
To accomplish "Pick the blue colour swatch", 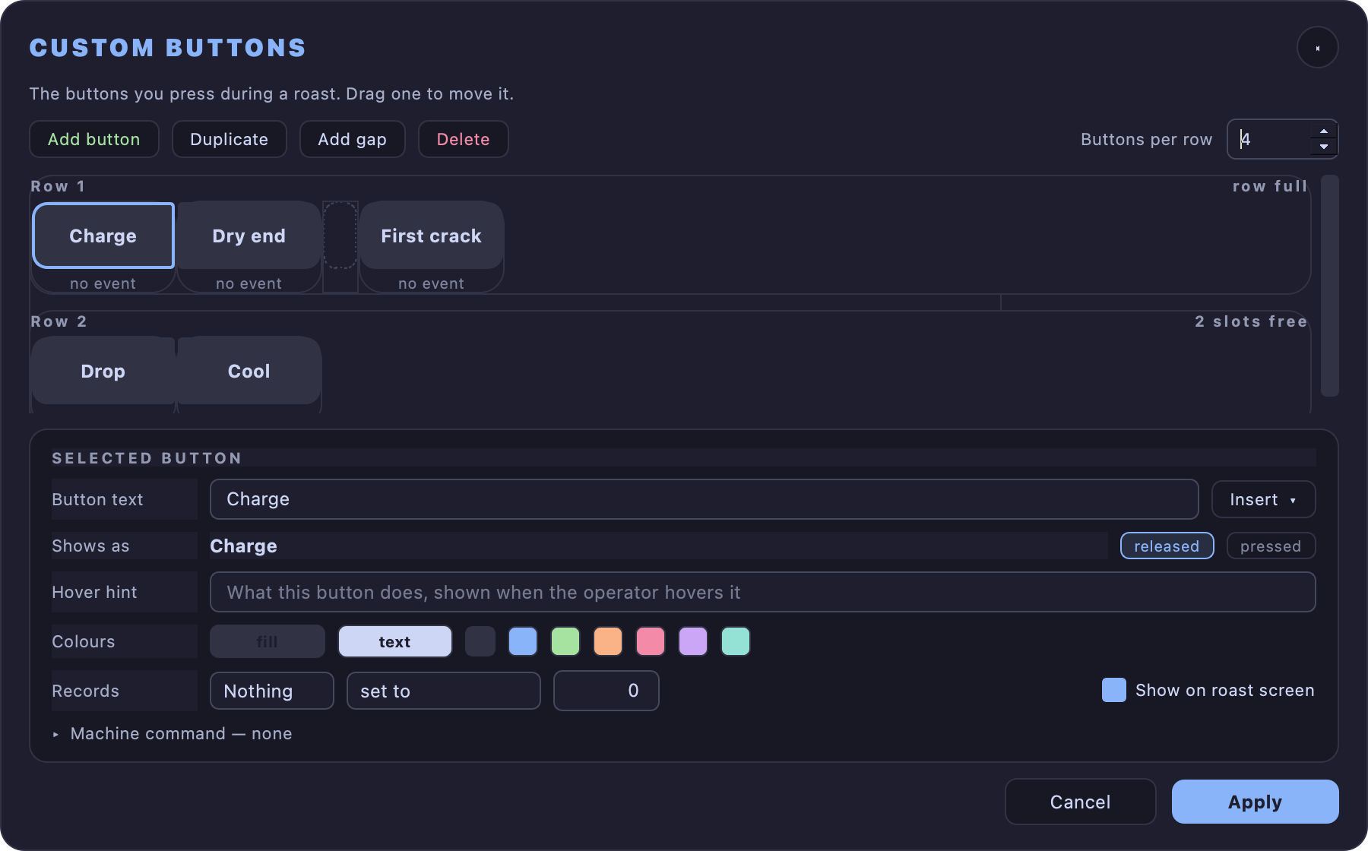I will click(x=523, y=641).
